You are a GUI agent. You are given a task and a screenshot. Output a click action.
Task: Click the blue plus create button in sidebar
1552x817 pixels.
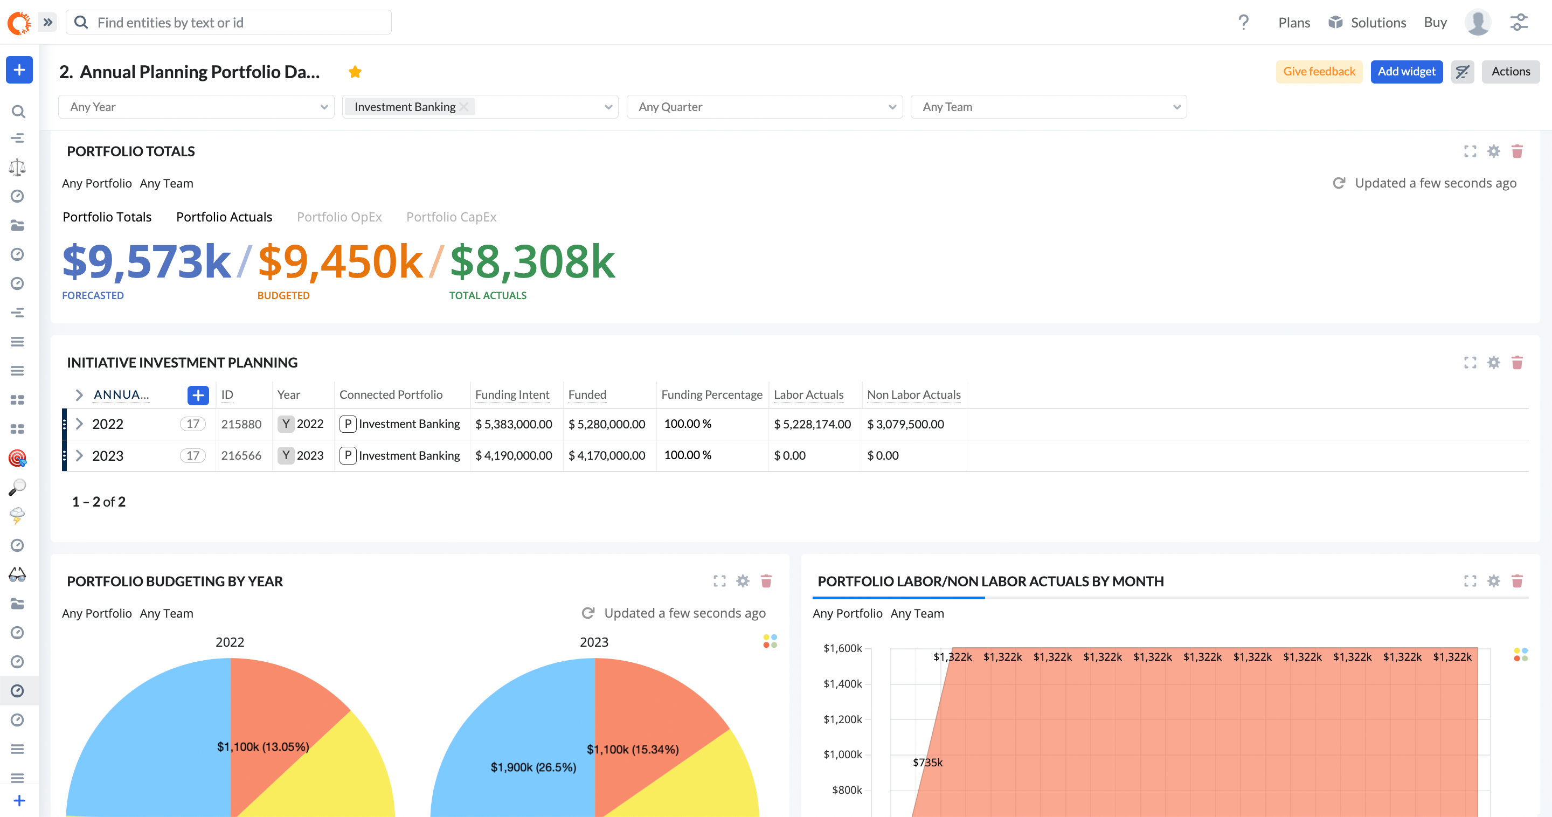(x=19, y=70)
